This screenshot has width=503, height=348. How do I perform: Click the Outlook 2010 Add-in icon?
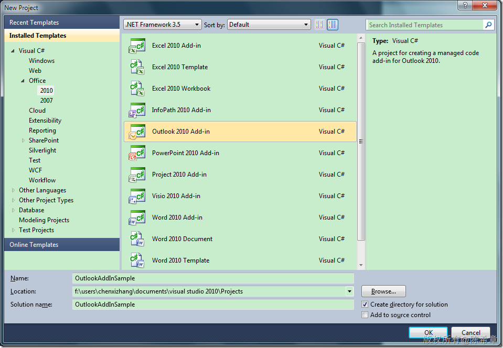point(137,132)
